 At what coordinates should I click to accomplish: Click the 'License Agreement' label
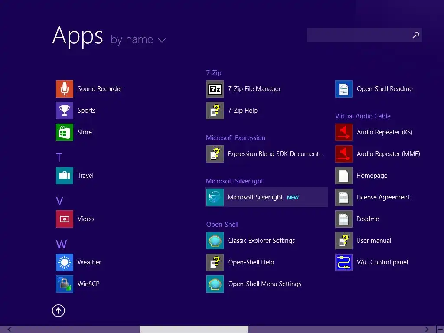click(383, 197)
